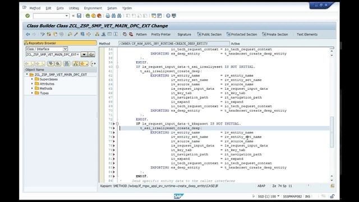
Task: Click the Pattern button
Action: coord(141,34)
